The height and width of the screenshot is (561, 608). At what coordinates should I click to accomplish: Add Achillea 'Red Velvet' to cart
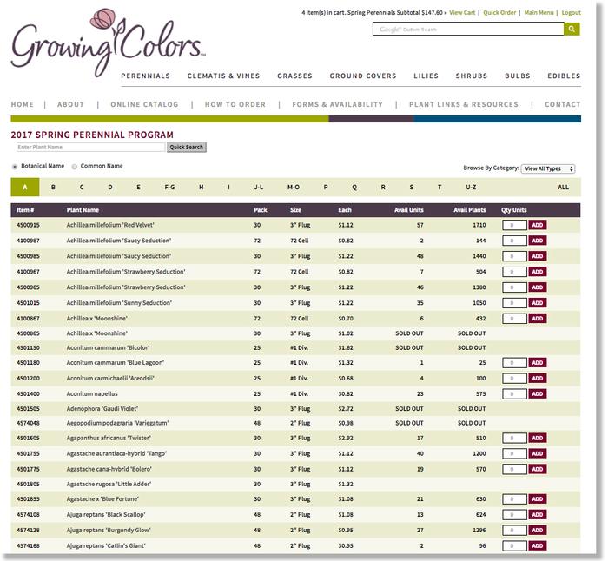point(537,225)
